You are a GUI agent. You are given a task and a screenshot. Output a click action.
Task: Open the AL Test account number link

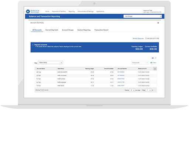point(121,82)
